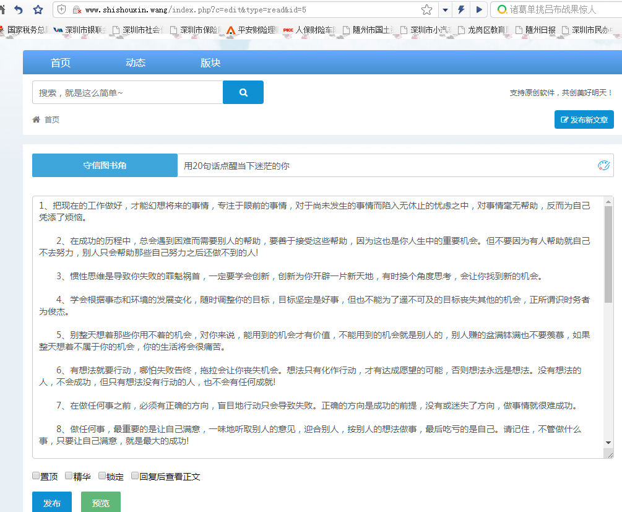Image resolution: width=622 pixels, height=512 pixels.
Task: Open 国家税务总局 bookmark
Action: (x=25, y=30)
